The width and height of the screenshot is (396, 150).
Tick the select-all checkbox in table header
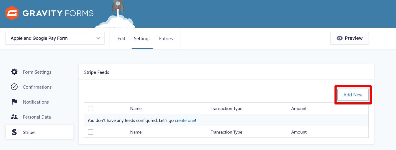pos(91,108)
